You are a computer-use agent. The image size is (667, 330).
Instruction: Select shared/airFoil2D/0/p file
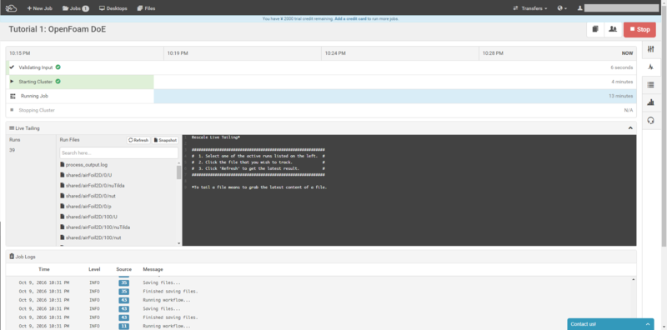tap(86, 207)
